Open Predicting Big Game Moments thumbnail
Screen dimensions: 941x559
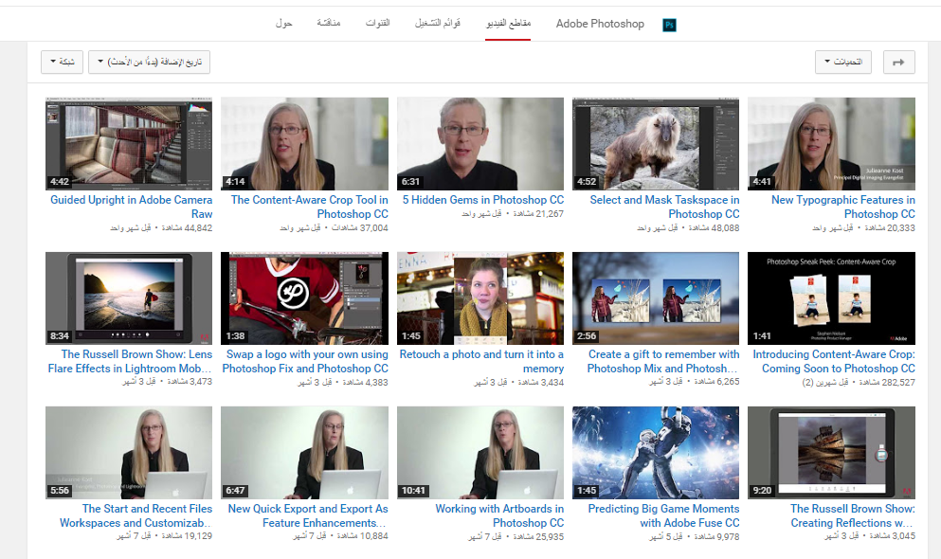click(656, 453)
